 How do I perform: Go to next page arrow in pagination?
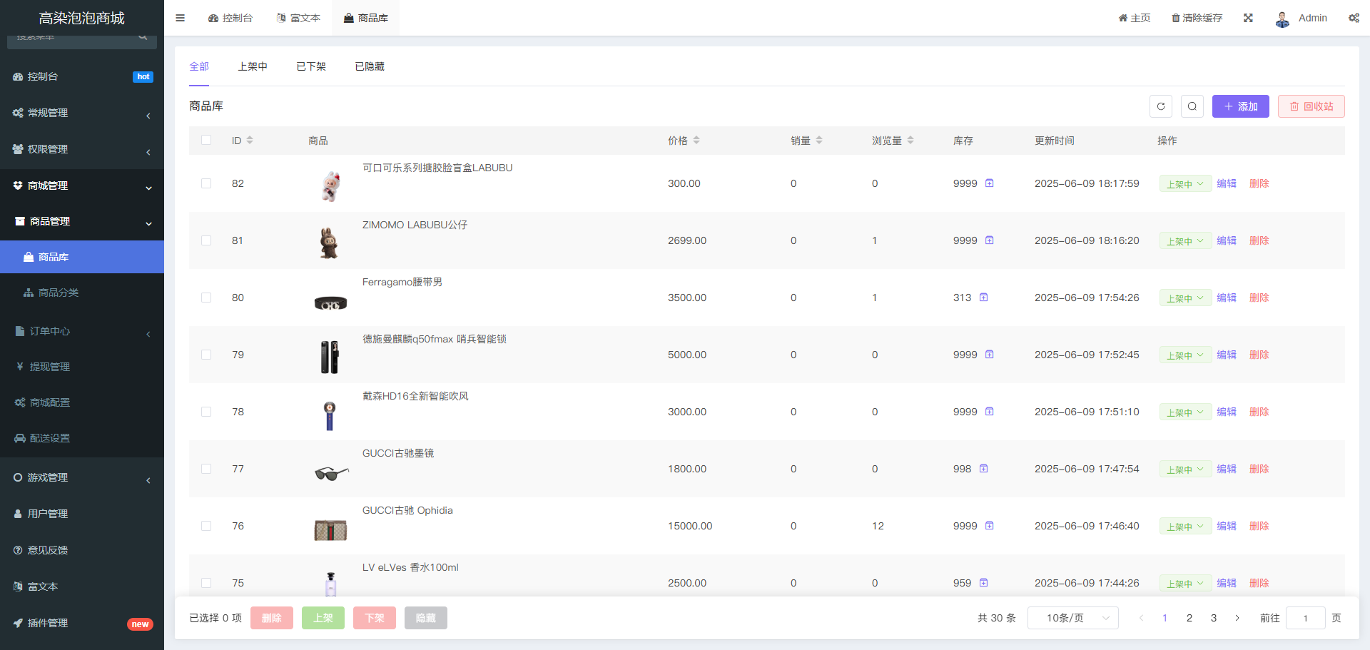[x=1237, y=618]
